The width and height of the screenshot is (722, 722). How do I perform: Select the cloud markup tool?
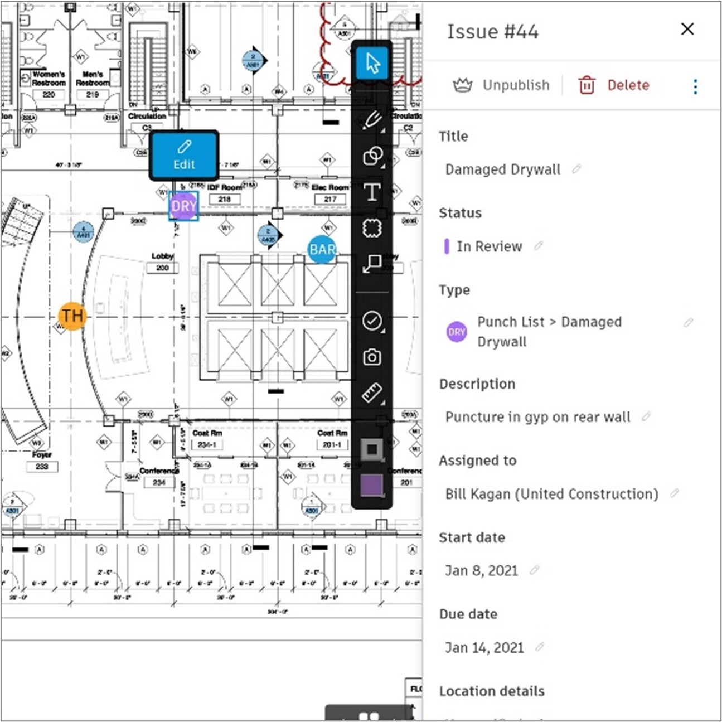[371, 227]
